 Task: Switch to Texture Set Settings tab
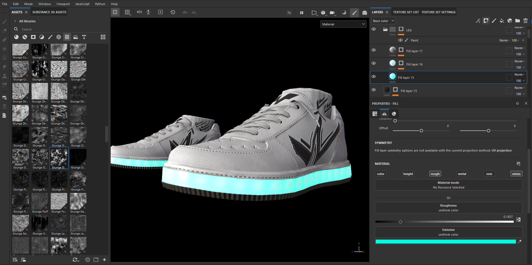point(438,12)
